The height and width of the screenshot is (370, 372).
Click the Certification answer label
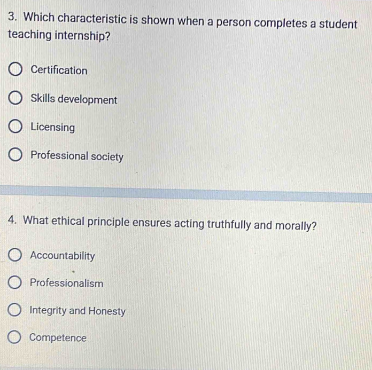point(59,70)
